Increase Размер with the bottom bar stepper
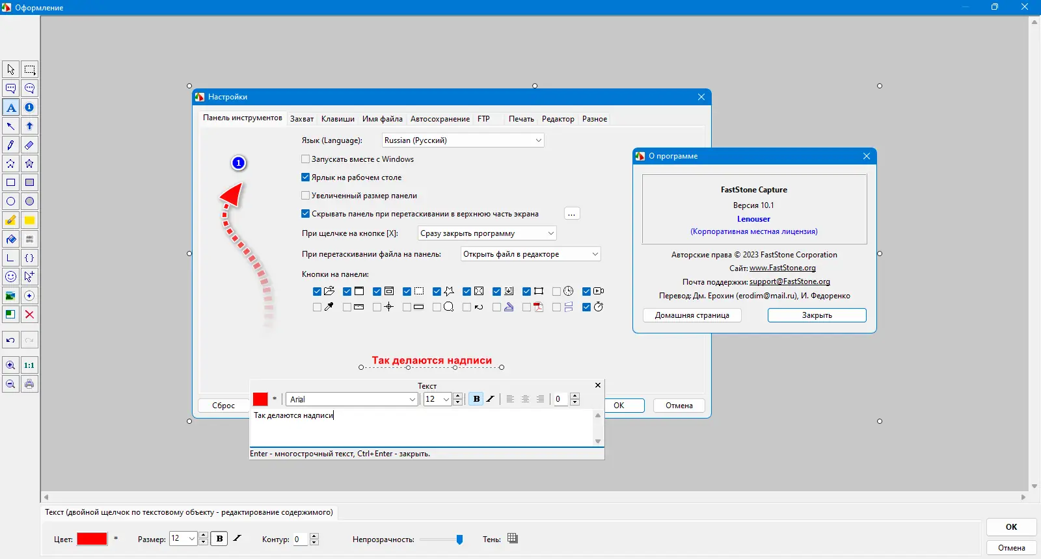 tap(204, 536)
